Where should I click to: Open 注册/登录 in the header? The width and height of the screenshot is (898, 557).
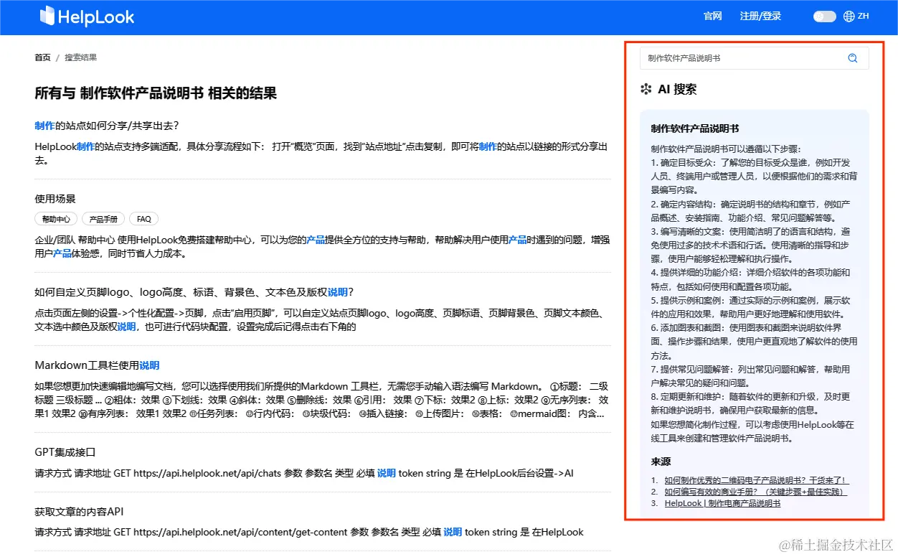pyautogui.click(x=760, y=16)
